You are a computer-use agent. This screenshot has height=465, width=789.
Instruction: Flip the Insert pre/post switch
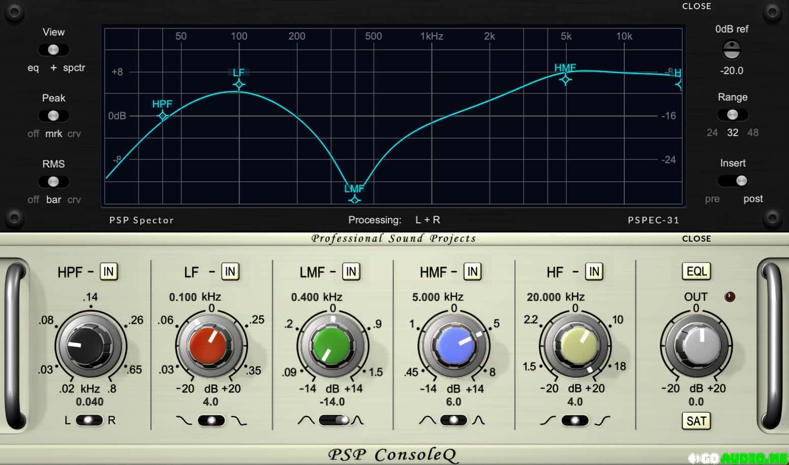[733, 181]
